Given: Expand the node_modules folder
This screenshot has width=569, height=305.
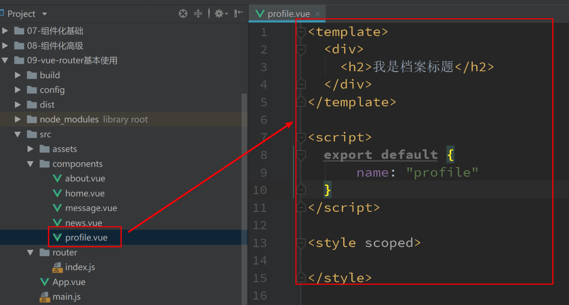Looking at the screenshot, I should click(17, 119).
